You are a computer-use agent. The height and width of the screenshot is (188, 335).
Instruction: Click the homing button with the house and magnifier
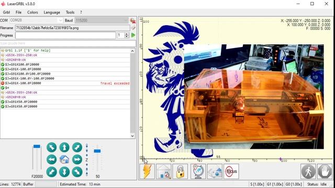(164, 171)
